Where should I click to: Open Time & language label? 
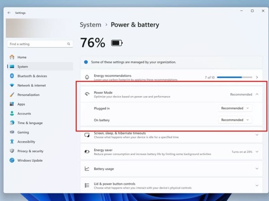pyautogui.click(x=30, y=123)
